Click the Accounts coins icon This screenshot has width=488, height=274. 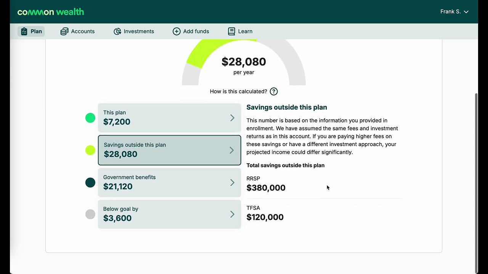(64, 31)
